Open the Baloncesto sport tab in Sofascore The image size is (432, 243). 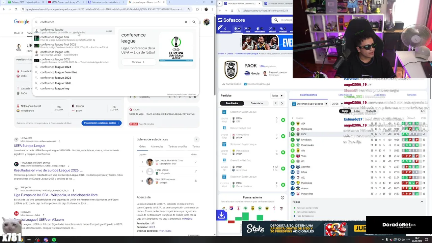[260, 30]
